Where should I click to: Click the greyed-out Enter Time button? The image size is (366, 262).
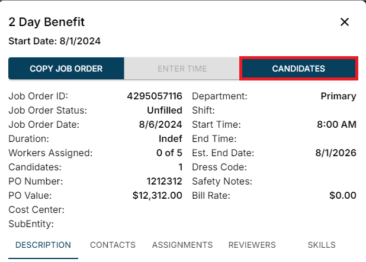tap(182, 69)
